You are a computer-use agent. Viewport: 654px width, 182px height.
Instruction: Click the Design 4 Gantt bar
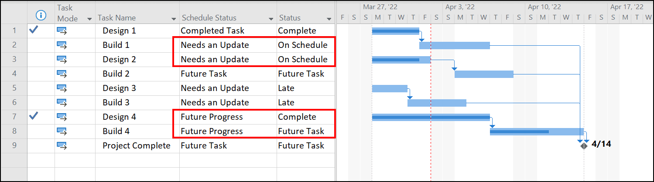click(431, 117)
